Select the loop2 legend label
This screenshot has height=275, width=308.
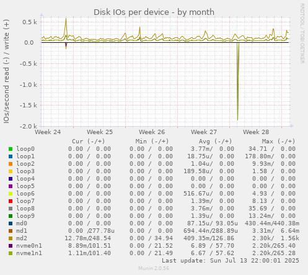point(25,164)
